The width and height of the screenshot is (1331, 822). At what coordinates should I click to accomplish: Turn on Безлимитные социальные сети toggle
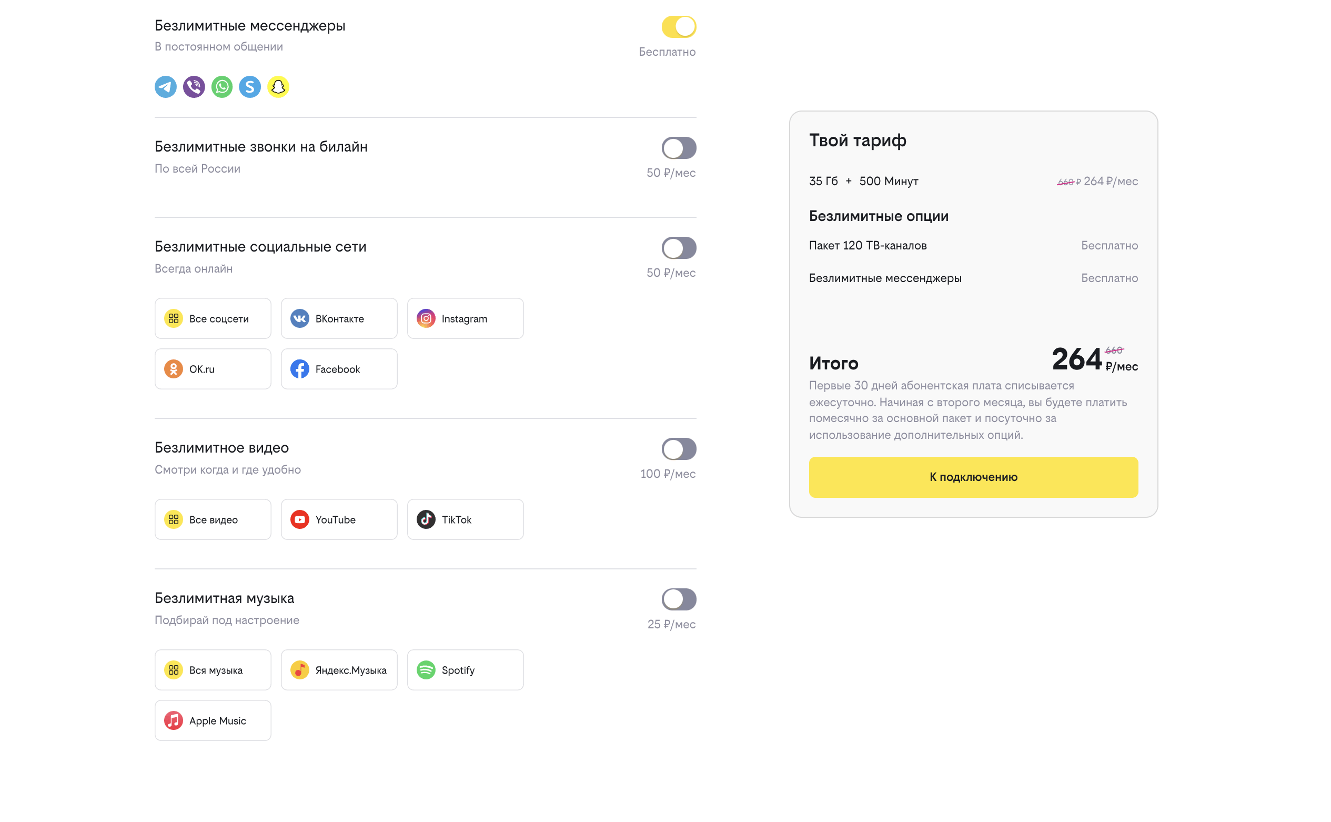click(679, 248)
